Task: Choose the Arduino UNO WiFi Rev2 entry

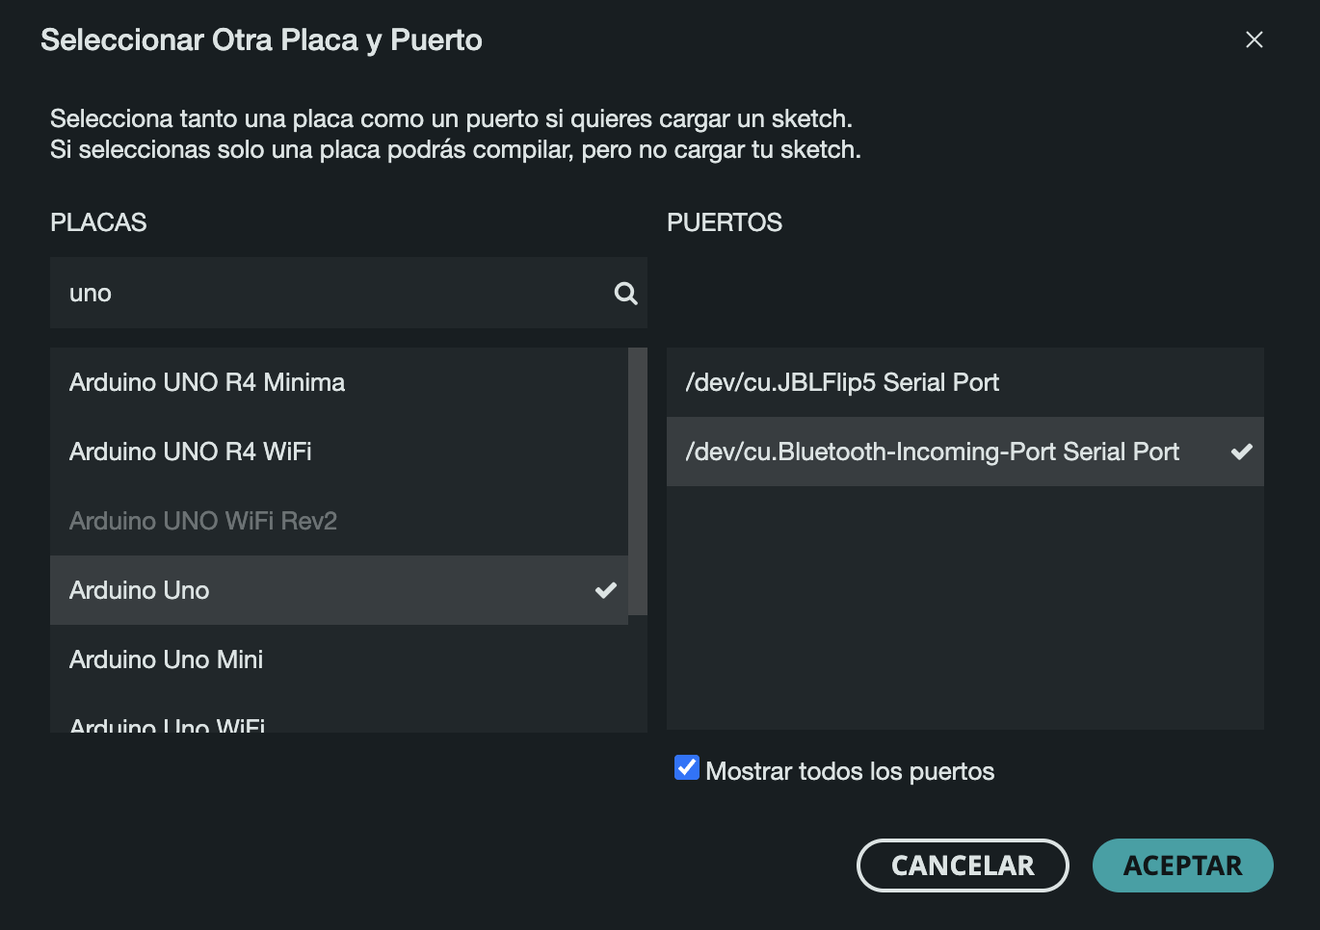Action: (x=203, y=521)
